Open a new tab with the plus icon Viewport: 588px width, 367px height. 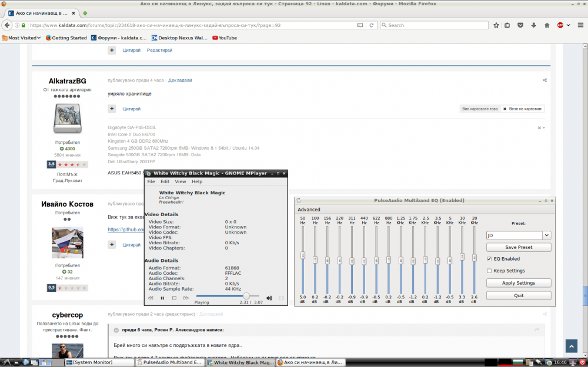point(85,13)
